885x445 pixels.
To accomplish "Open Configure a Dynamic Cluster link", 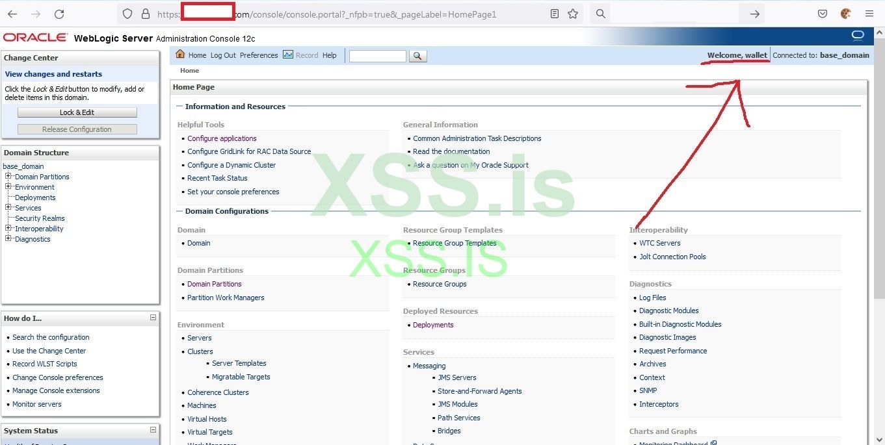I will [231, 165].
